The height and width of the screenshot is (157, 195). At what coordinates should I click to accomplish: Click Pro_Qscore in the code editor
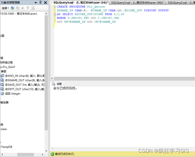pos(96,7)
